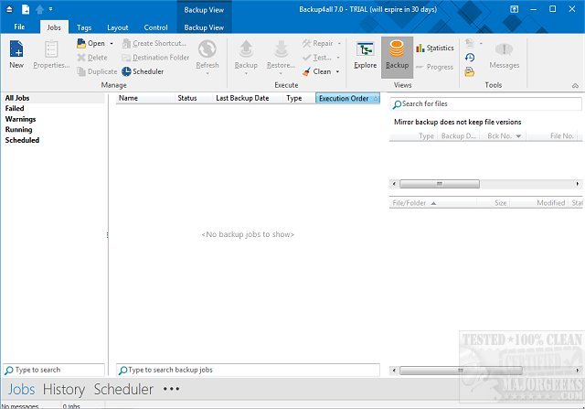Click the New backup job icon
The image size is (585, 409).
coord(16,49)
